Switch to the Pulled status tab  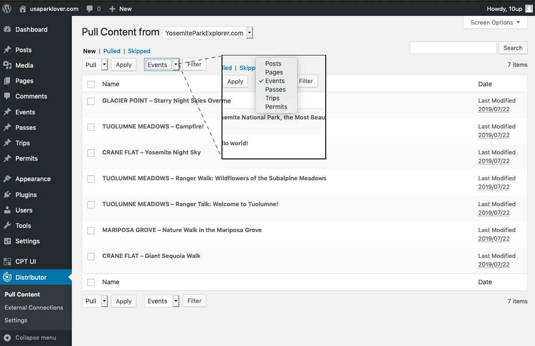[112, 51]
